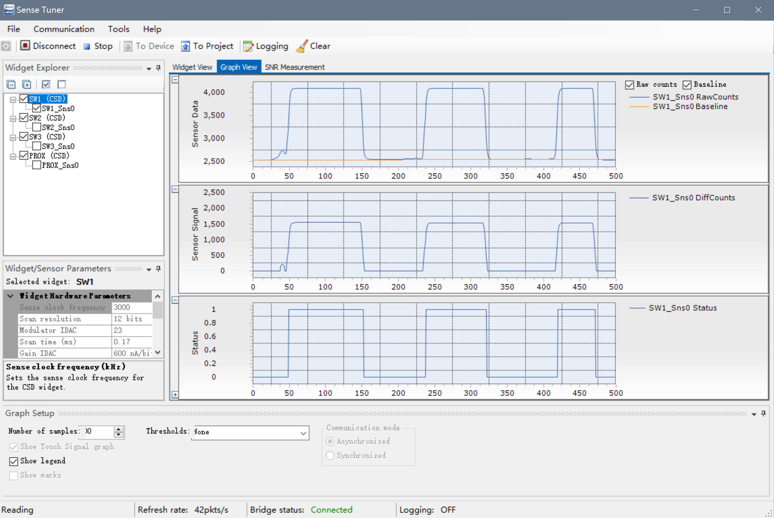Collapse the Sensor Data graph
Screen dimensions: 774x518
(175, 80)
